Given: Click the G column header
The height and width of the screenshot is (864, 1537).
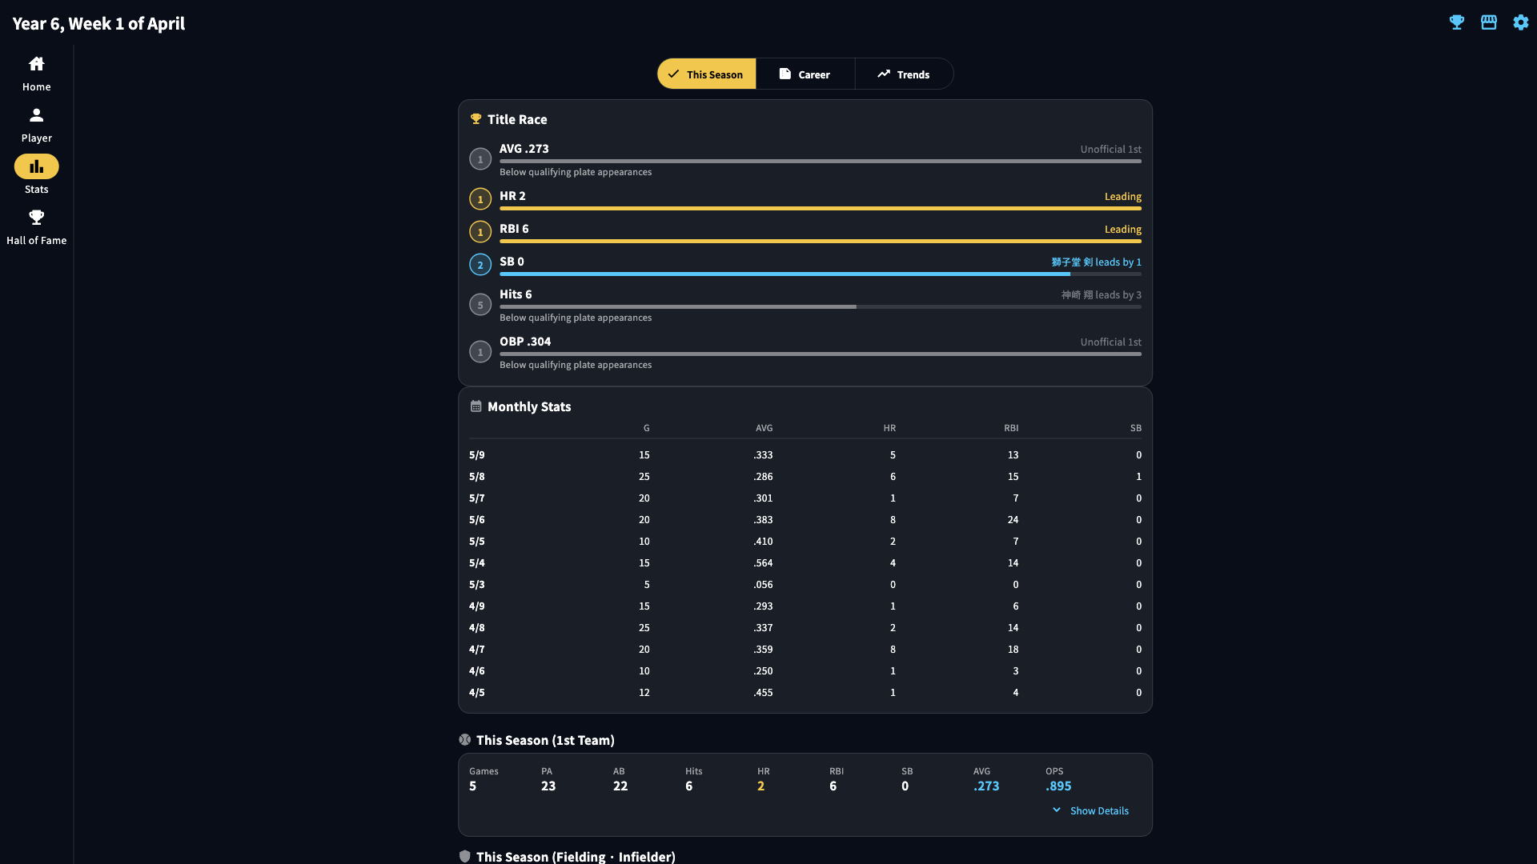Looking at the screenshot, I should 646,428.
